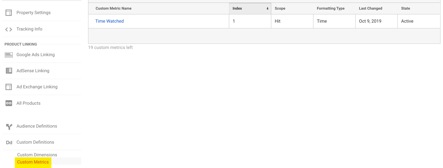Collapse Custom Definitions section
This screenshot has height=168, width=443.
(x=35, y=142)
